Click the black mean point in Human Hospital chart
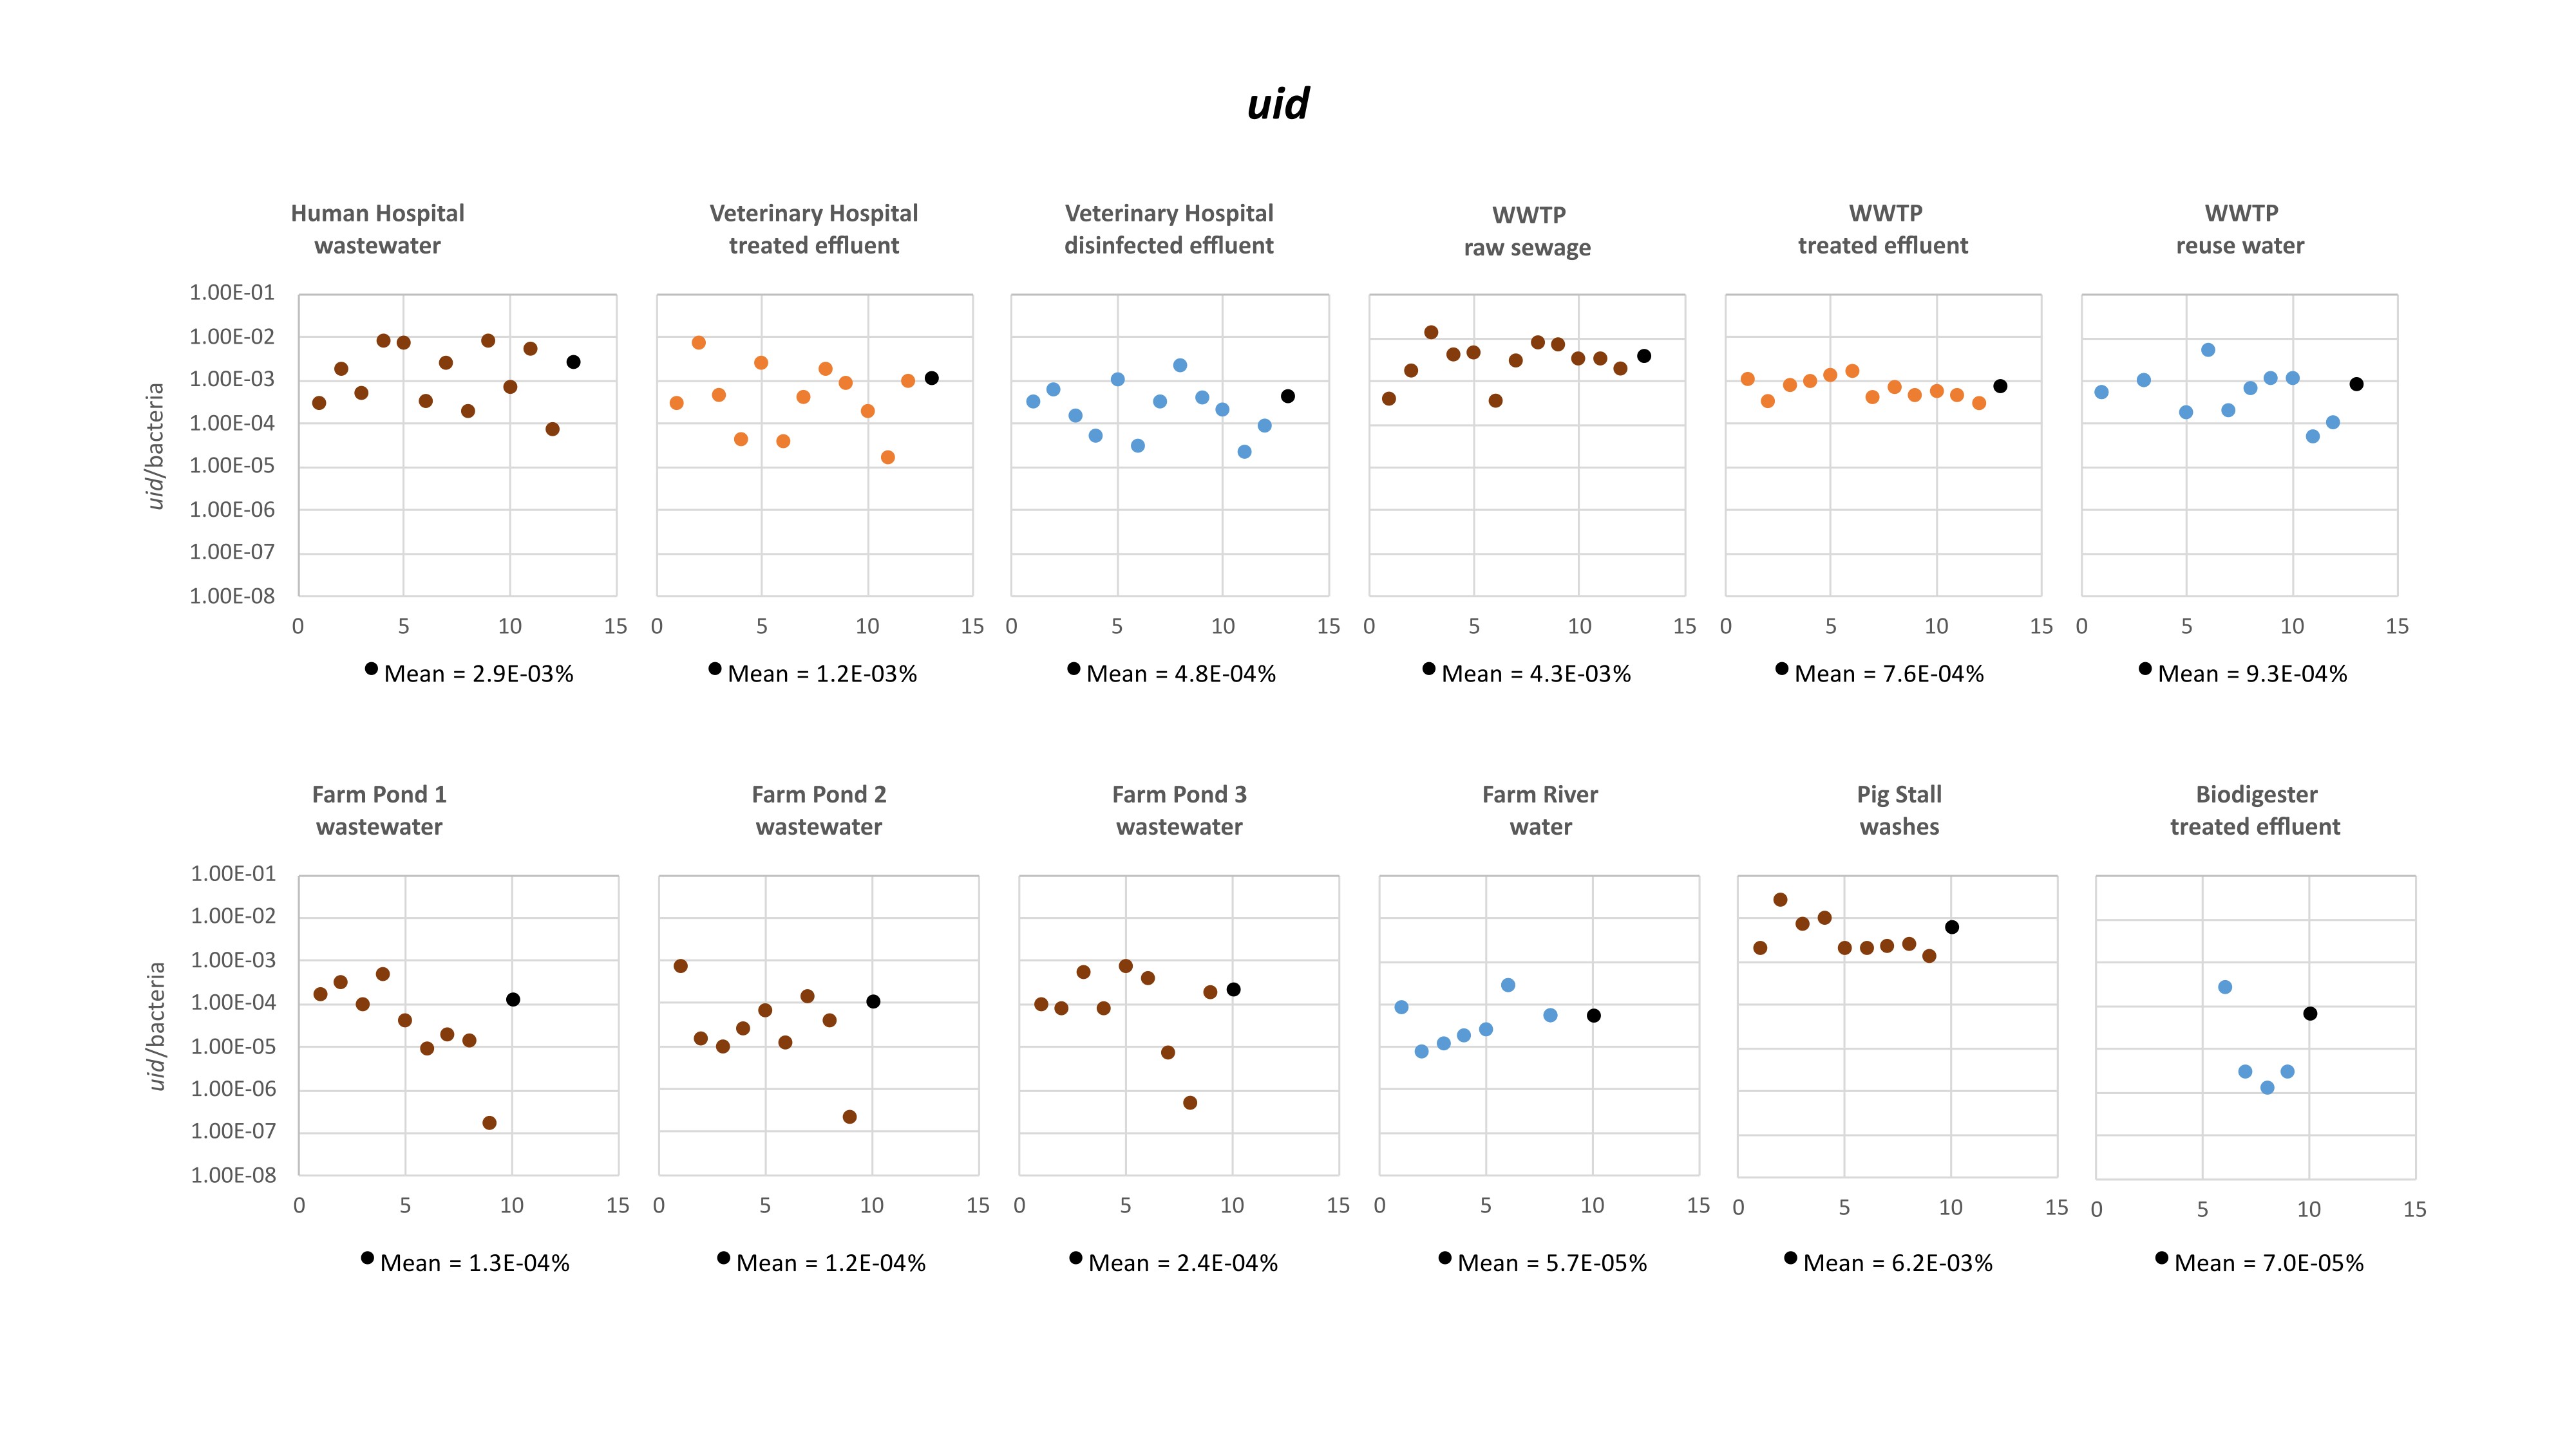Screen dimensions: 2576x1448 (x=573, y=362)
